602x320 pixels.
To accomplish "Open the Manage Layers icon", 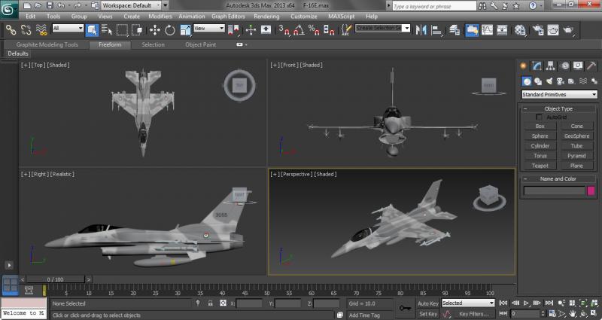I will click(455, 29).
